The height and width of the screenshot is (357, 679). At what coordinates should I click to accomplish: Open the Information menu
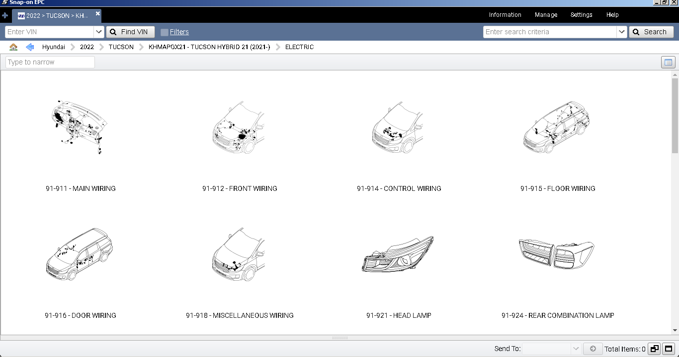[x=505, y=15]
